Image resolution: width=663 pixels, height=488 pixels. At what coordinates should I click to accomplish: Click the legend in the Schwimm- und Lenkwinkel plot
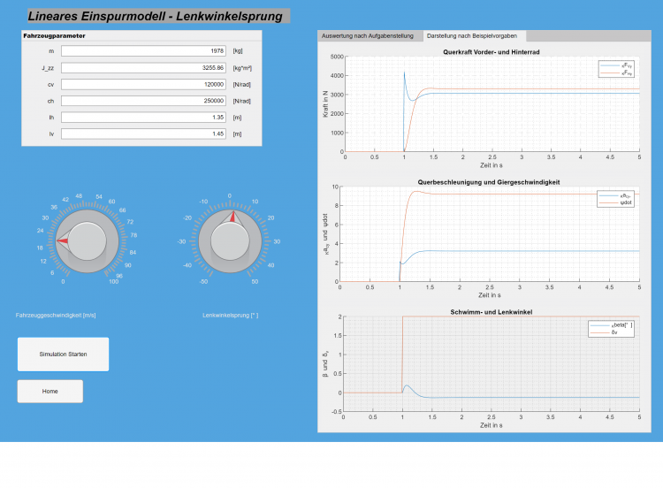612,329
